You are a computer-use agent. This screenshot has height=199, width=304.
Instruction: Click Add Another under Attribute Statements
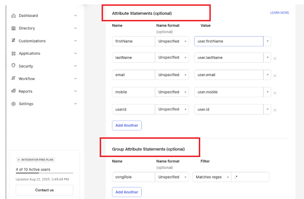[x=127, y=125]
